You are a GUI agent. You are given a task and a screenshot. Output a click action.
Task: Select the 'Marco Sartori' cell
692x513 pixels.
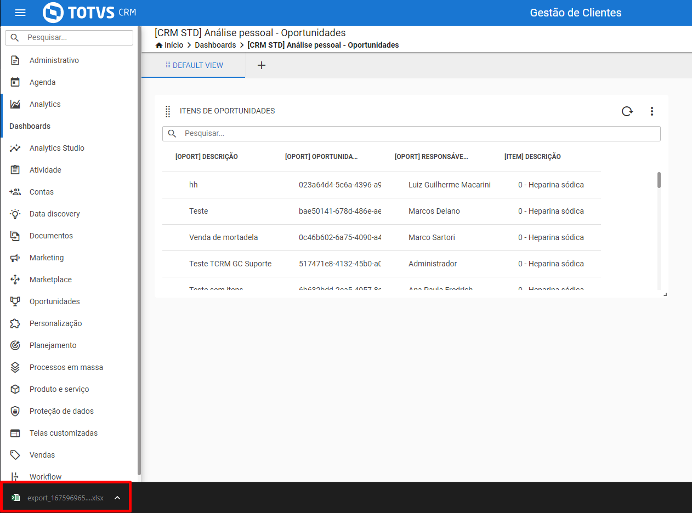pos(432,237)
